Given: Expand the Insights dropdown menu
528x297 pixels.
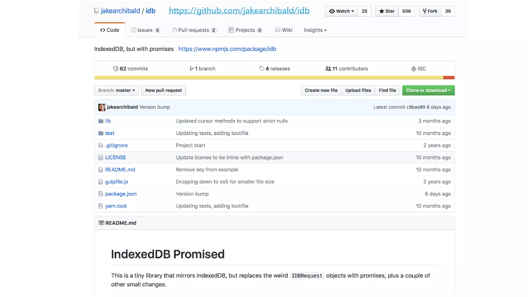Looking at the screenshot, I should [x=315, y=30].
